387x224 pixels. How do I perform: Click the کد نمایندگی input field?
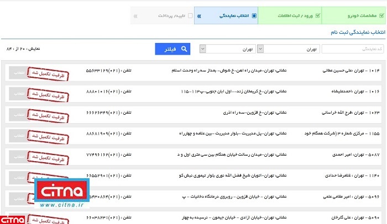[x=353, y=49]
